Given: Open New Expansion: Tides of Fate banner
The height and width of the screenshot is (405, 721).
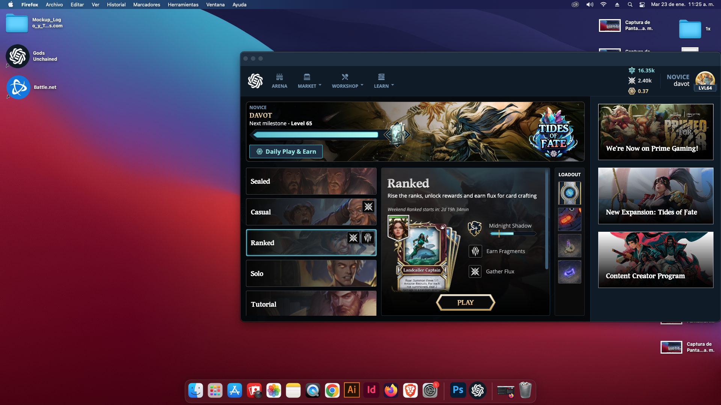Looking at the screenshot, I should [x=655, y=196].
